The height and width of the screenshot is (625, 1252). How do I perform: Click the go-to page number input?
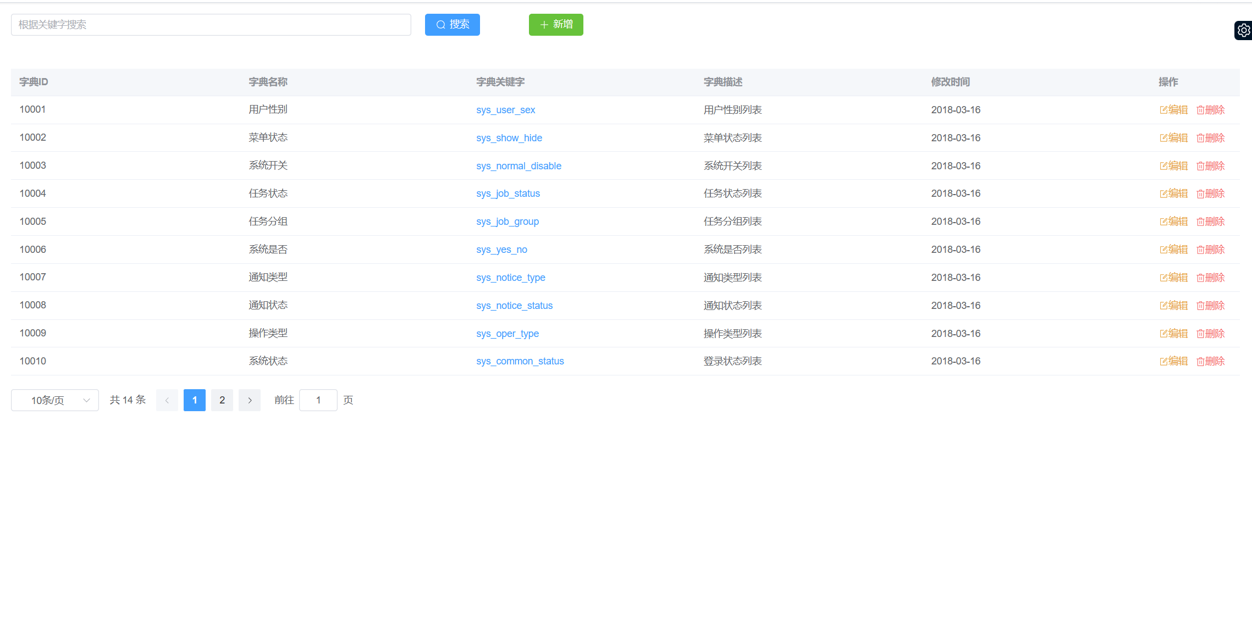[318, 400]
